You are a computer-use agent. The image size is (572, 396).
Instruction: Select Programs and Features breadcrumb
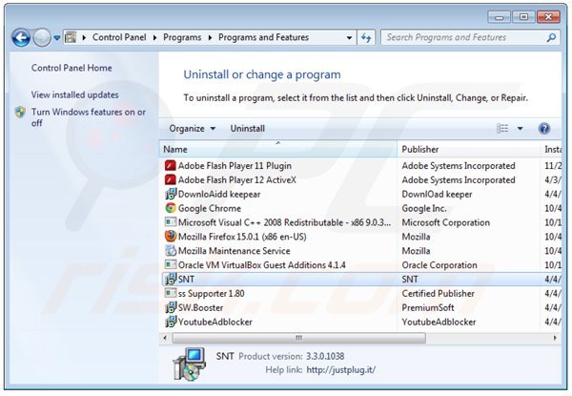pos(263,37)
